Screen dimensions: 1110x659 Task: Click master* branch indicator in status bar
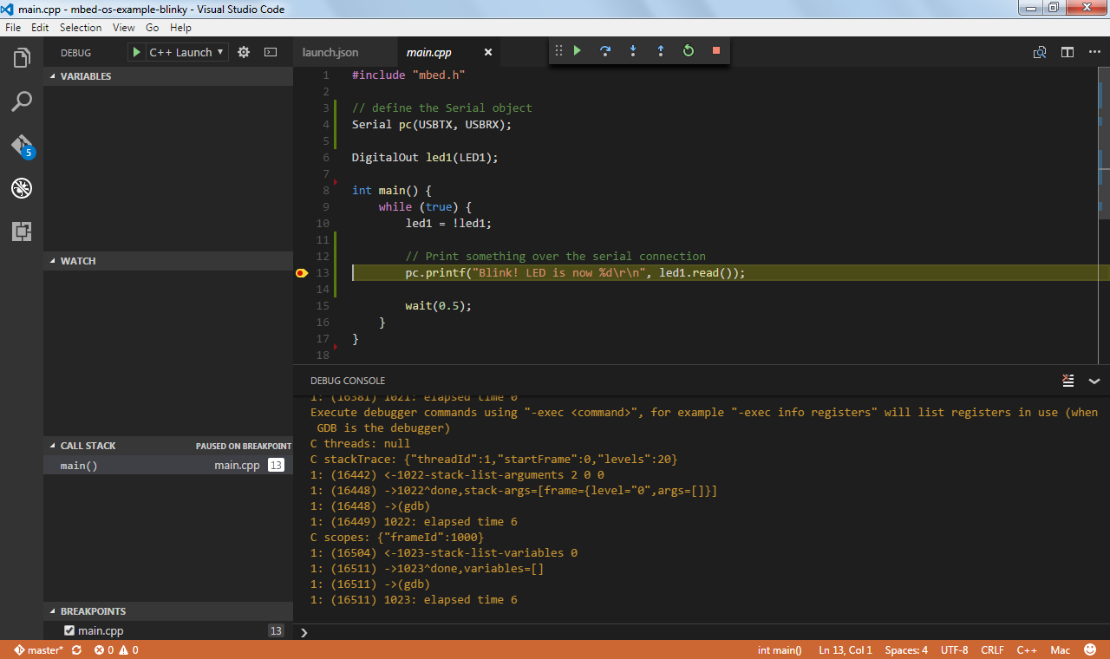coord(38,649)
